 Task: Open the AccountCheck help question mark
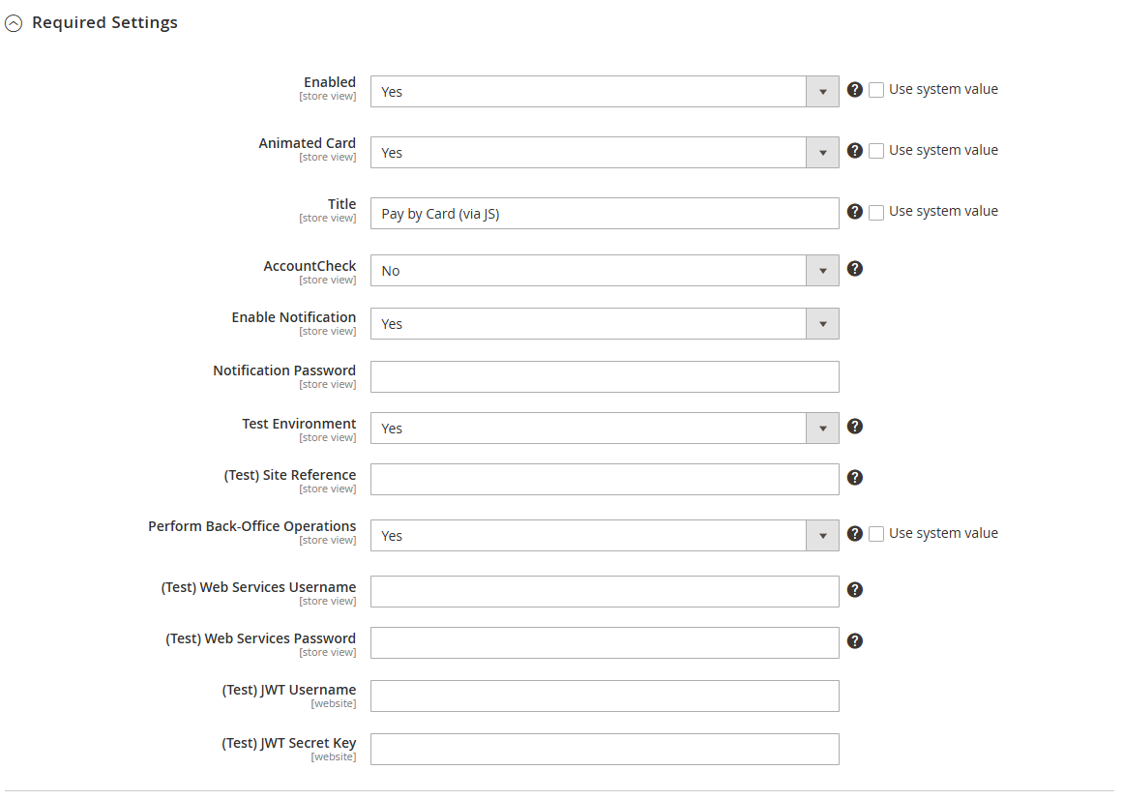pos(854,269)
